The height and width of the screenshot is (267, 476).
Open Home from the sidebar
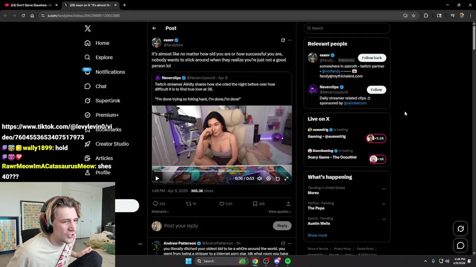click(97, 43)
